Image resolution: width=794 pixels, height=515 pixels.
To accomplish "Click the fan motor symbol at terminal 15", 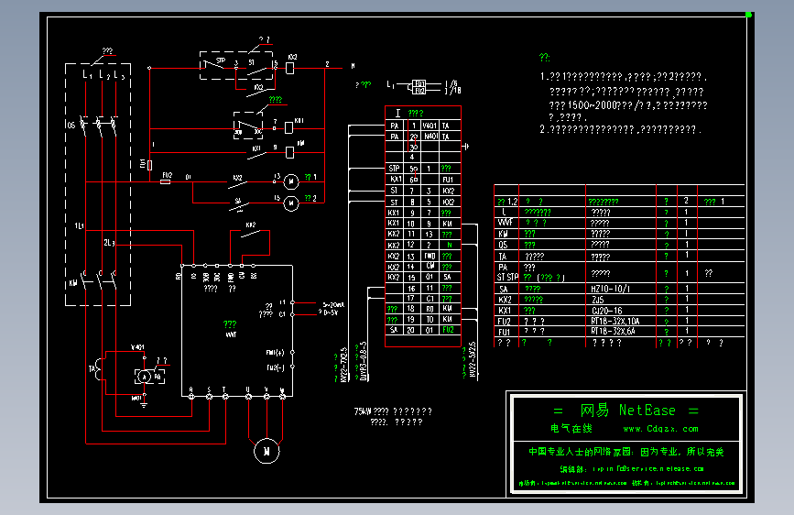I will 290,203.
